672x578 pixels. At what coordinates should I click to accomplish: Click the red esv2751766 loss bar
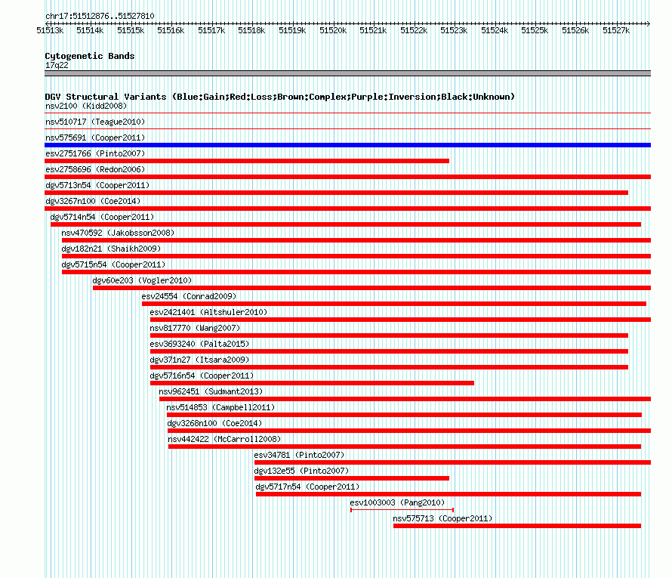(247, 161)
